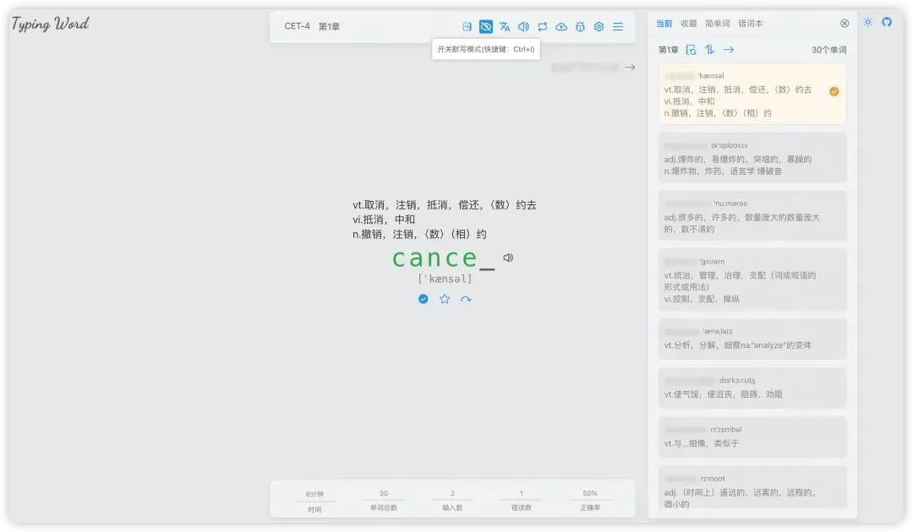
Task: Switch theme with the sun icon
Action: tap(867, 22)
